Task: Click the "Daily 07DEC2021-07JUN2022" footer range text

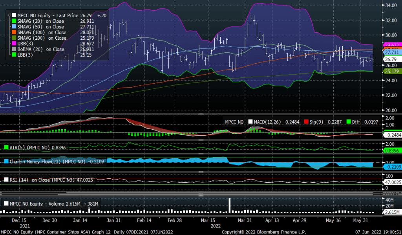Action: [x=143, y=232]
